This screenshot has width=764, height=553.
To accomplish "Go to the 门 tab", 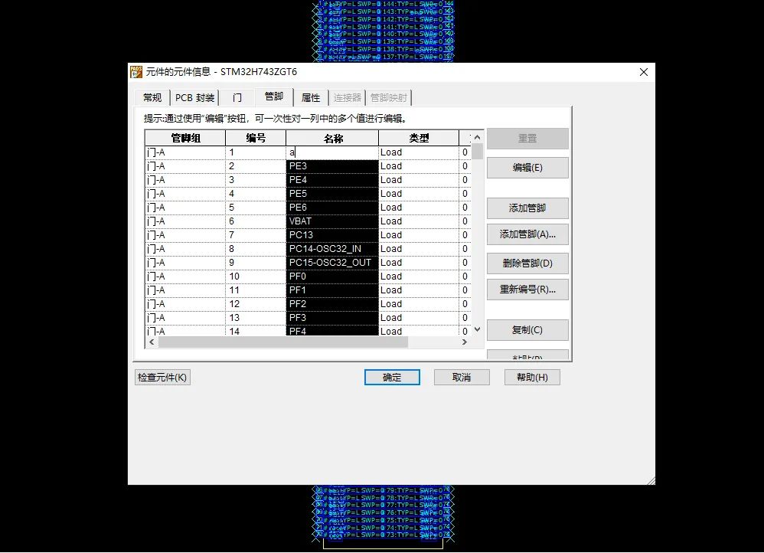I will tap(237, 97).
